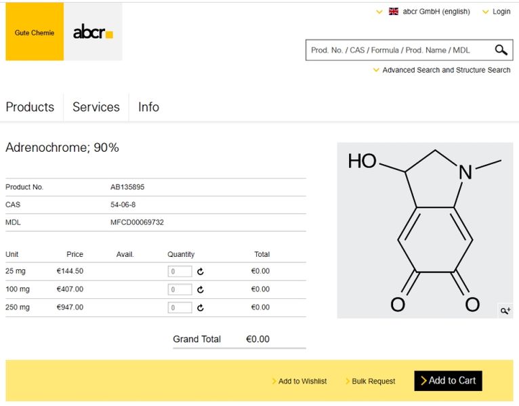
Task: Zoom the structure image with magnifier icon
Action: click(x=505, y=310)
